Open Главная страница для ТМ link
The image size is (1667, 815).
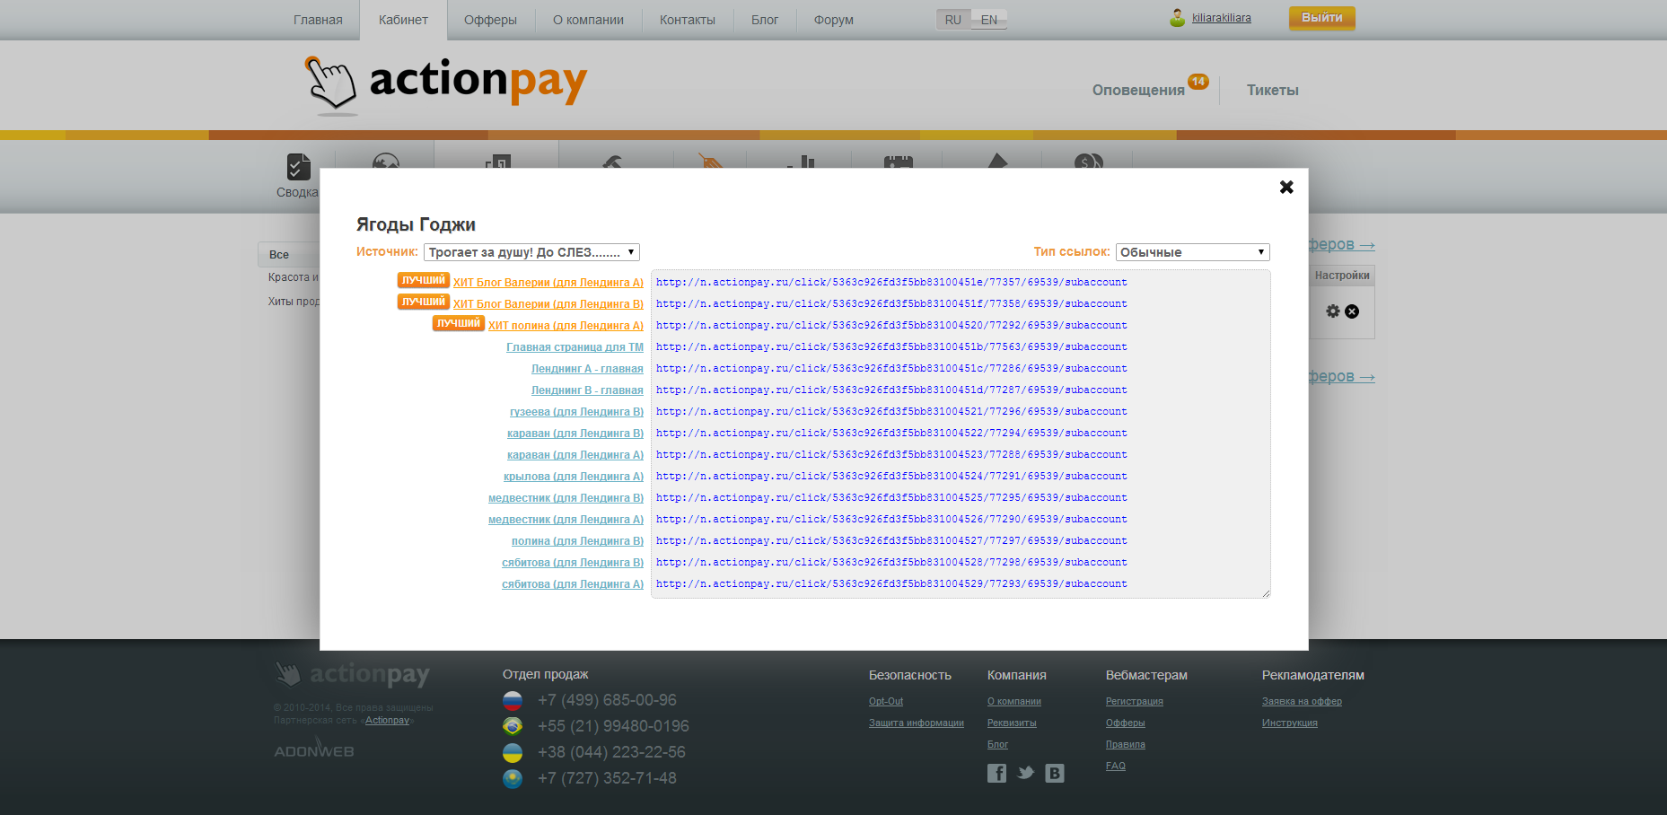[575, 347]
